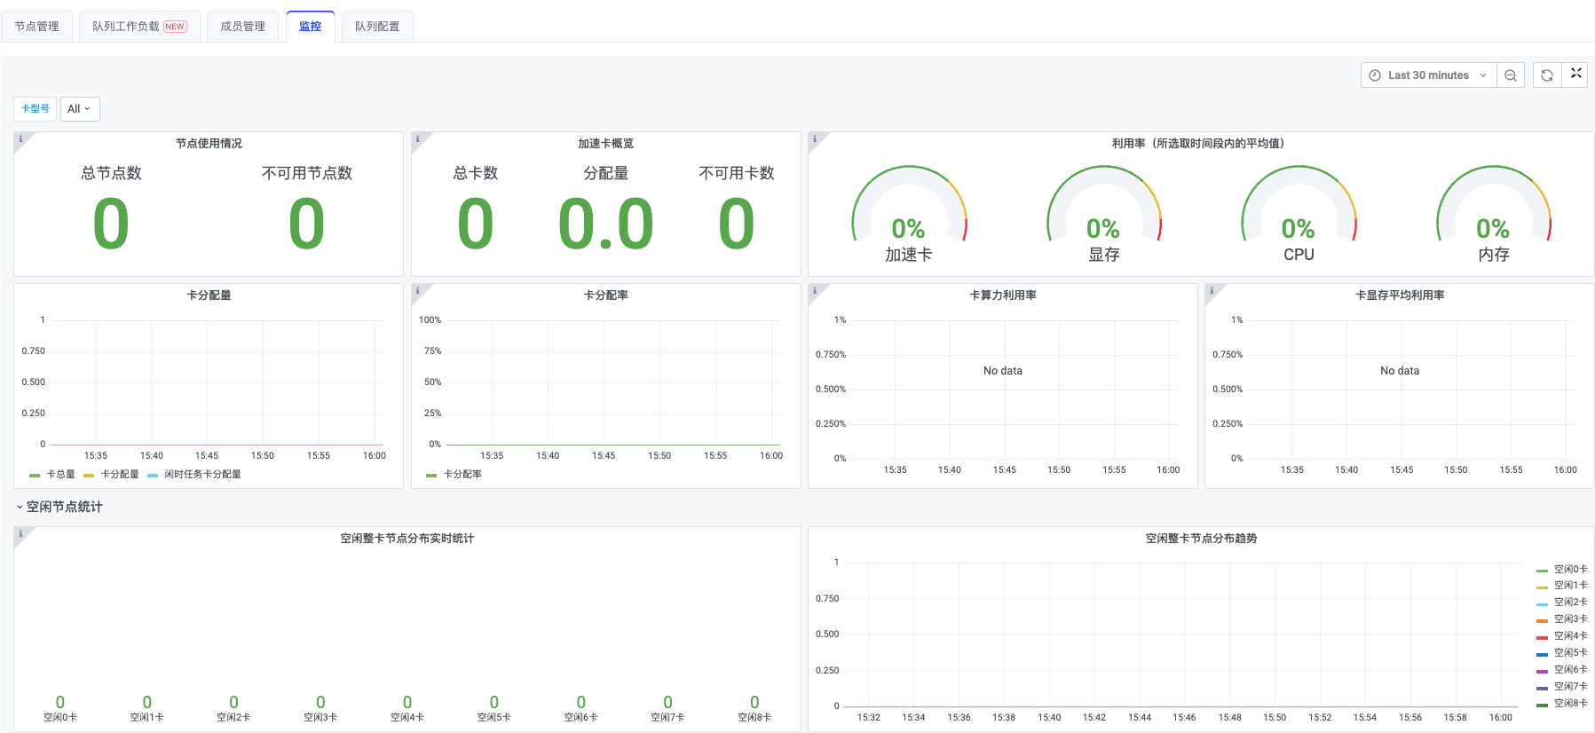Click info icon on 利用率 panel

815,139
